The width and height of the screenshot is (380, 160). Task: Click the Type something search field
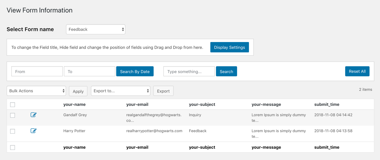189,72
